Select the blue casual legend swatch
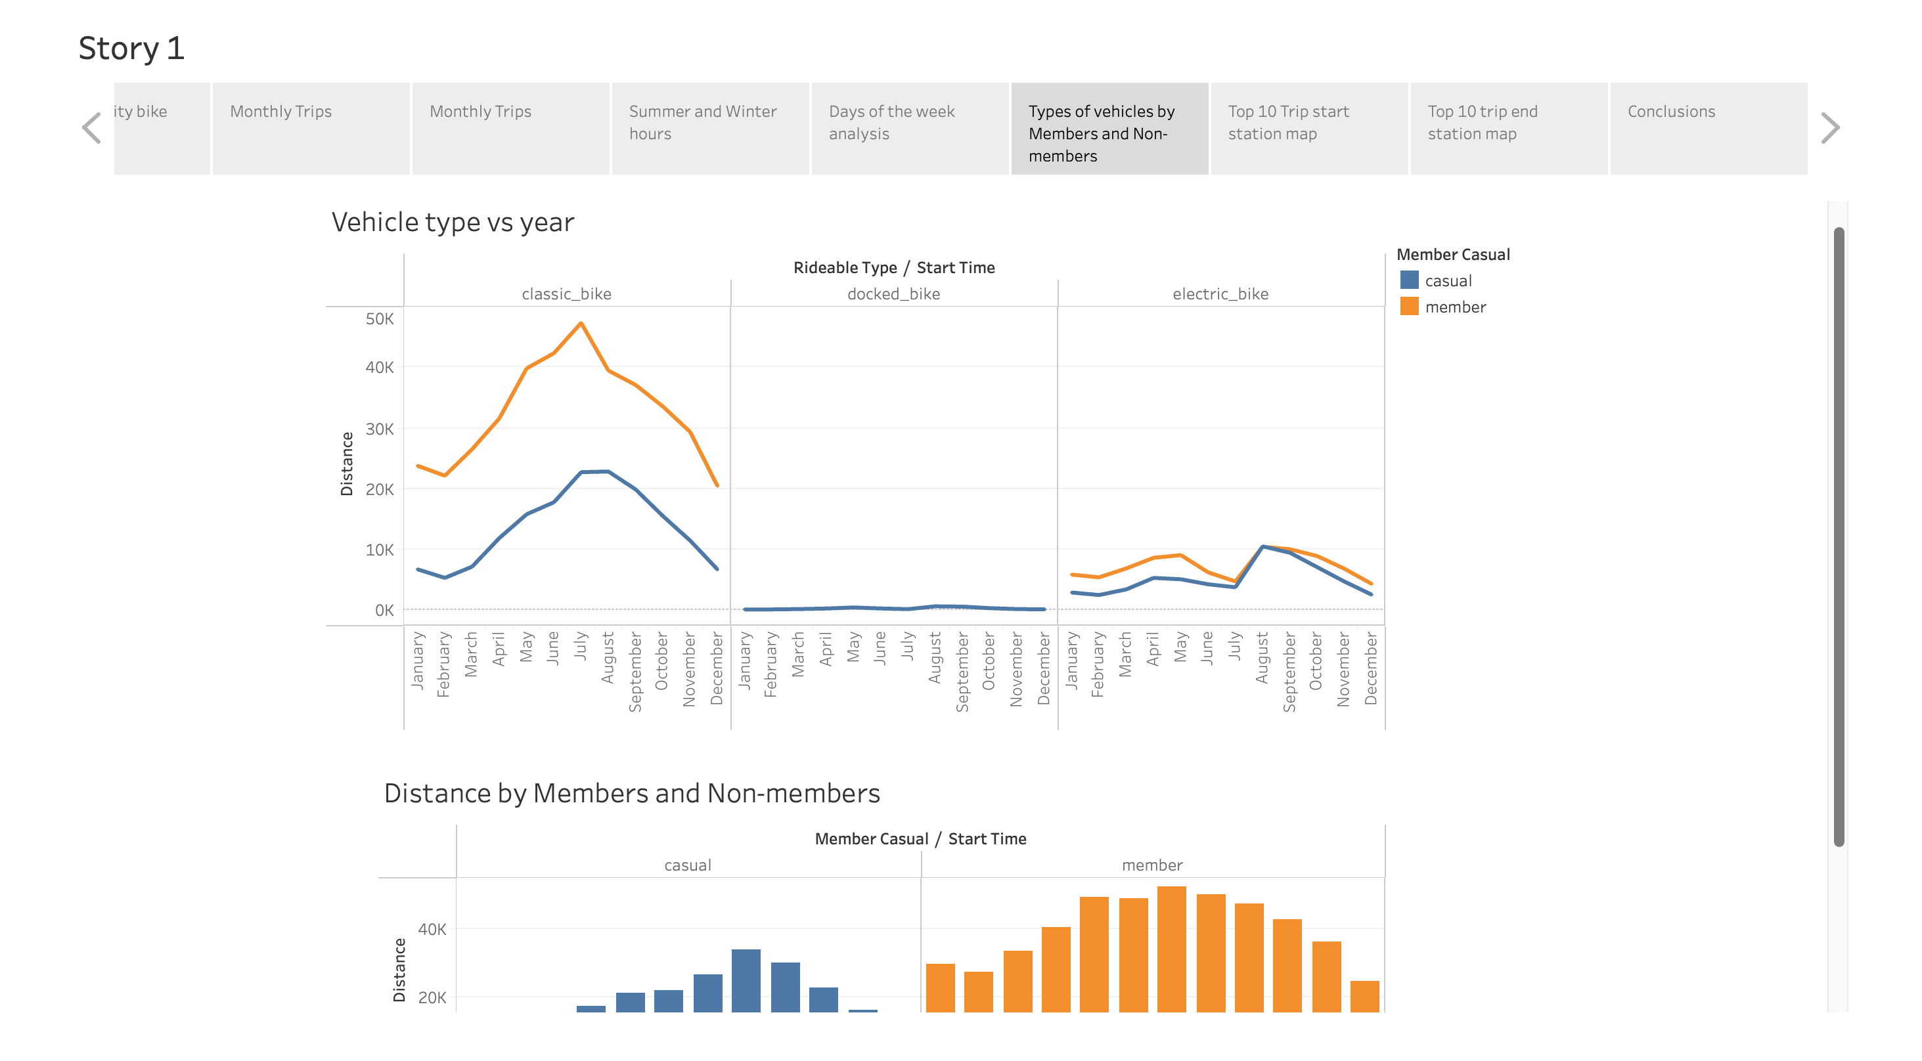 tap(1409, 280)
